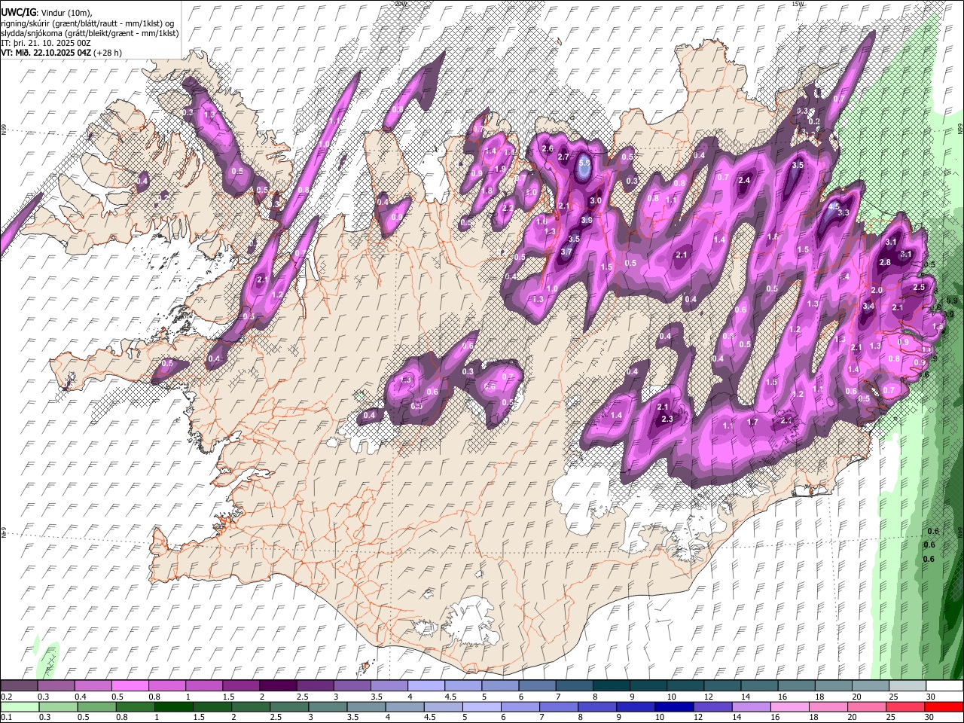This screenshot has width=964, height=723.
Task: Select the lilac rain swatch labeled 14
Action: pyautogui.click(x=751, y=707)
